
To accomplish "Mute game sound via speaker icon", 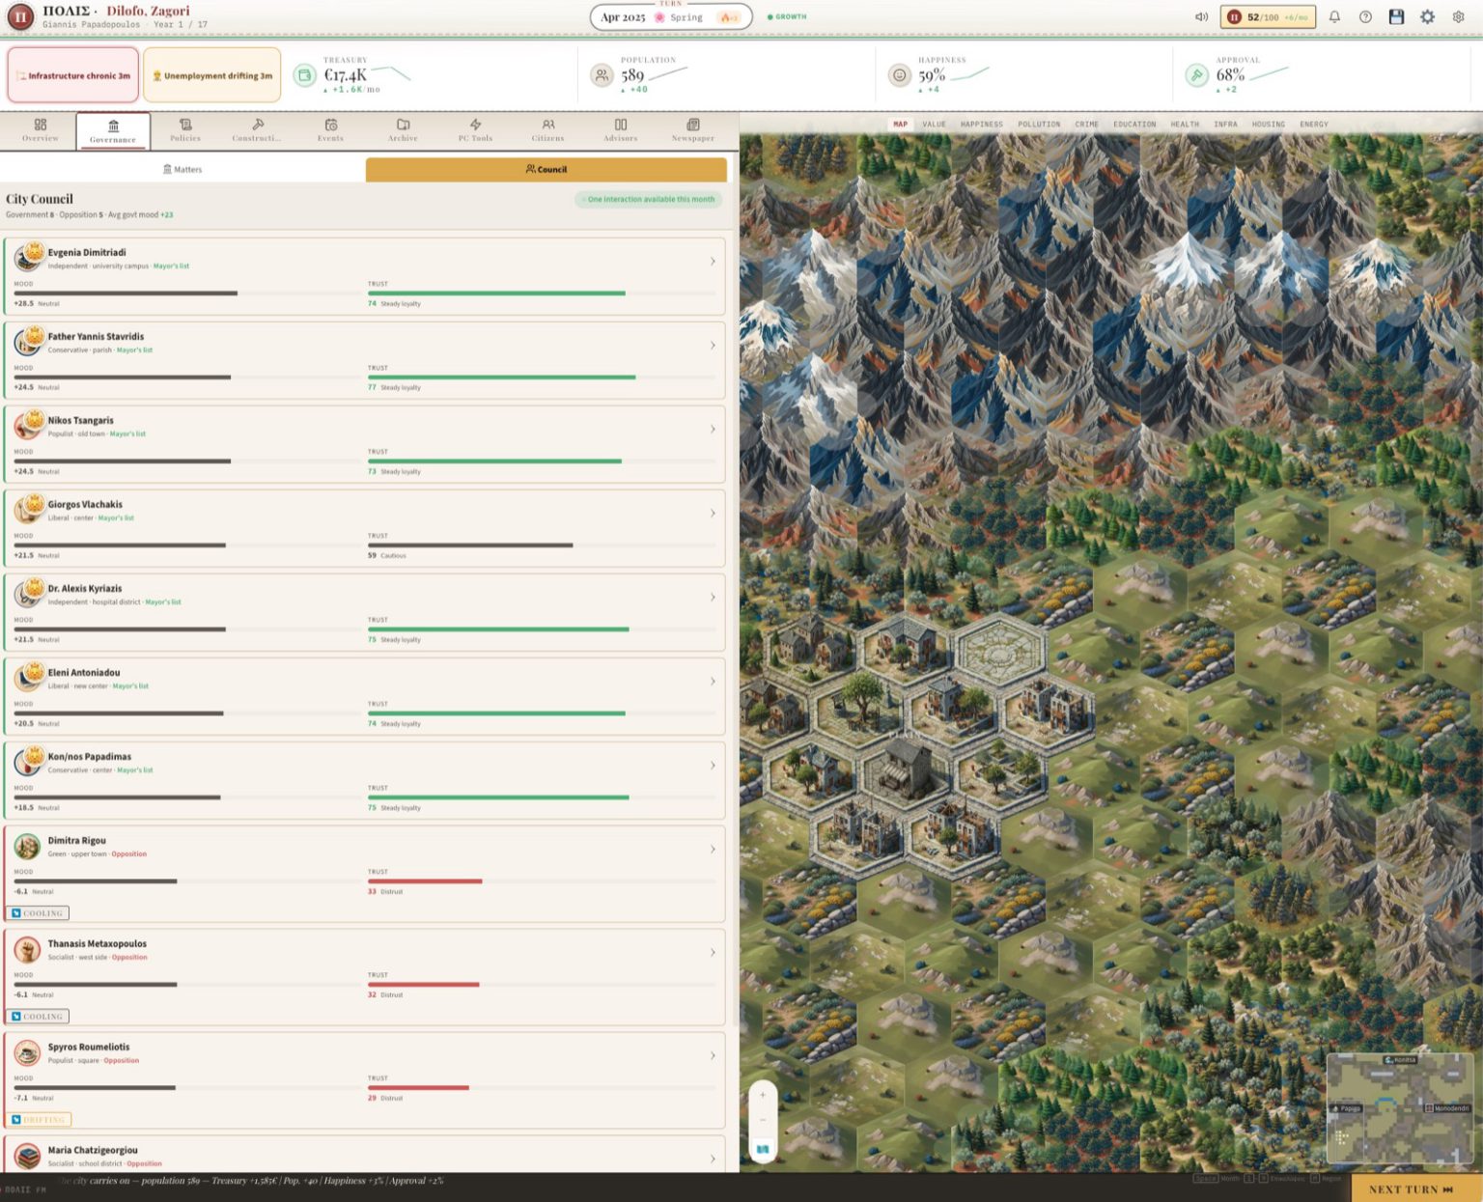I will [x=1201, y=16].
